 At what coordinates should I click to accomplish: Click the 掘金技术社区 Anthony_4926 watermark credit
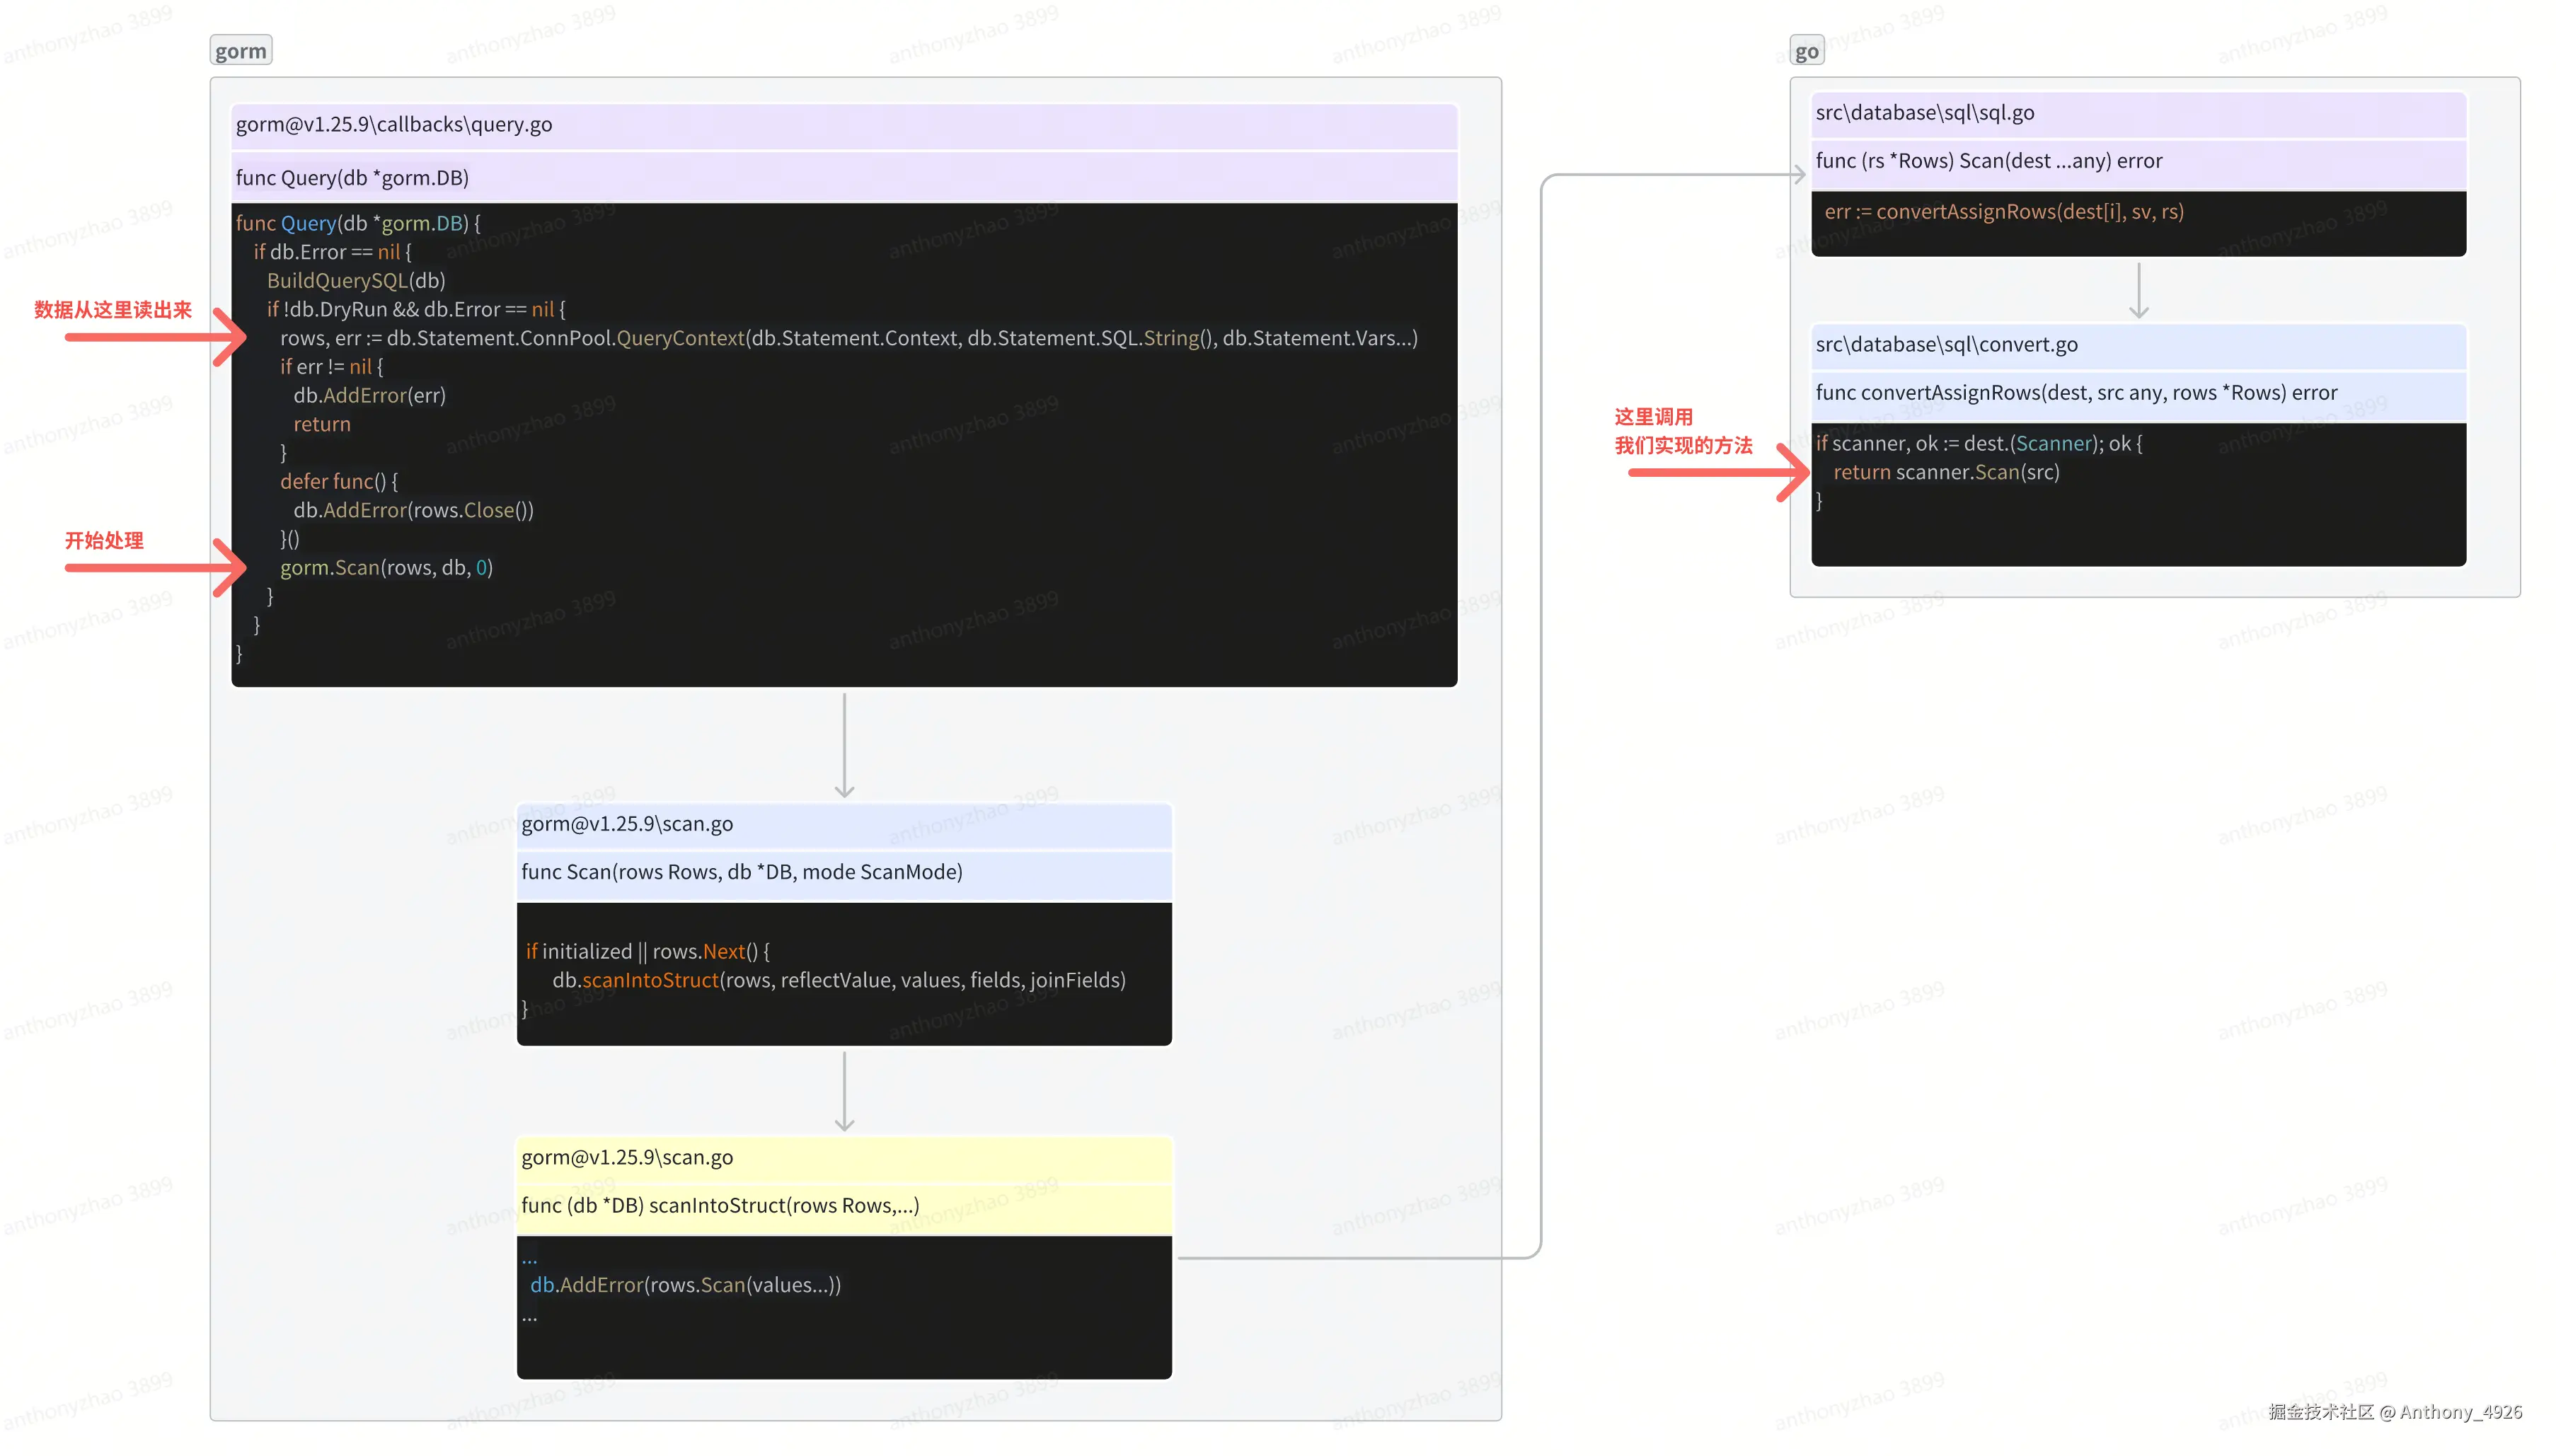point(2395,1411)
